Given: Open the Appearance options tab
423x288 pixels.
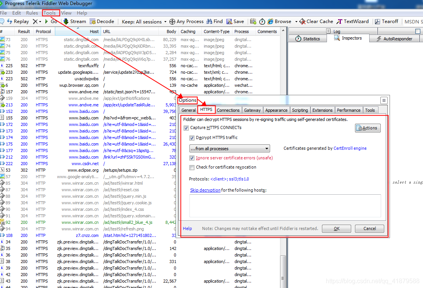Looking at the screenshot, I should 276,110.
